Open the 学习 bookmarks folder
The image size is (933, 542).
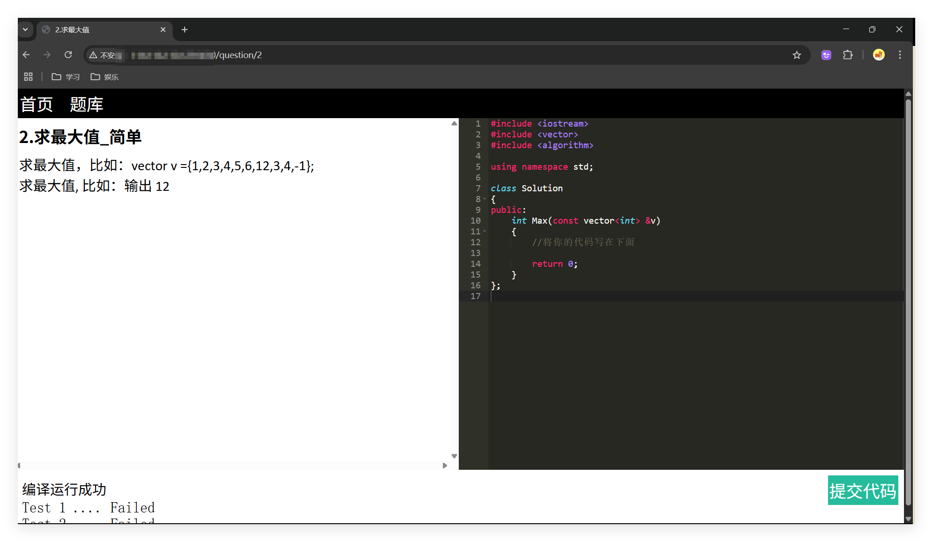(x=66, y=76)
